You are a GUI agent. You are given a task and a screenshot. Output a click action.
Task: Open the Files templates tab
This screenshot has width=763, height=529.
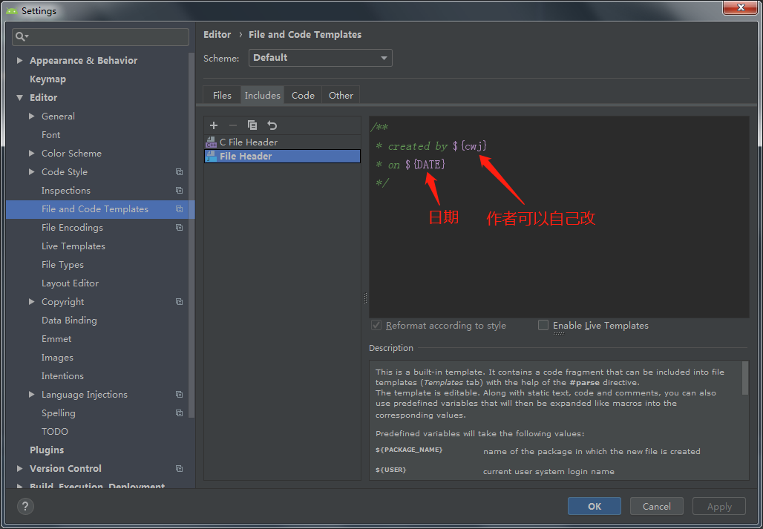point(222,95)
